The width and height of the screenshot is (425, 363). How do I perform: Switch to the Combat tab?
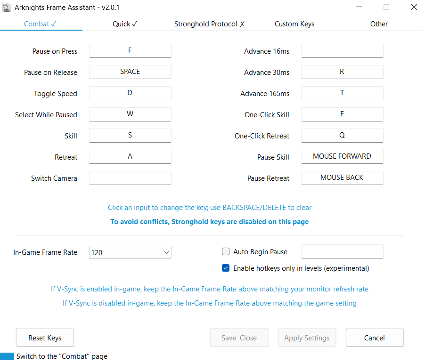click(40, 24)
